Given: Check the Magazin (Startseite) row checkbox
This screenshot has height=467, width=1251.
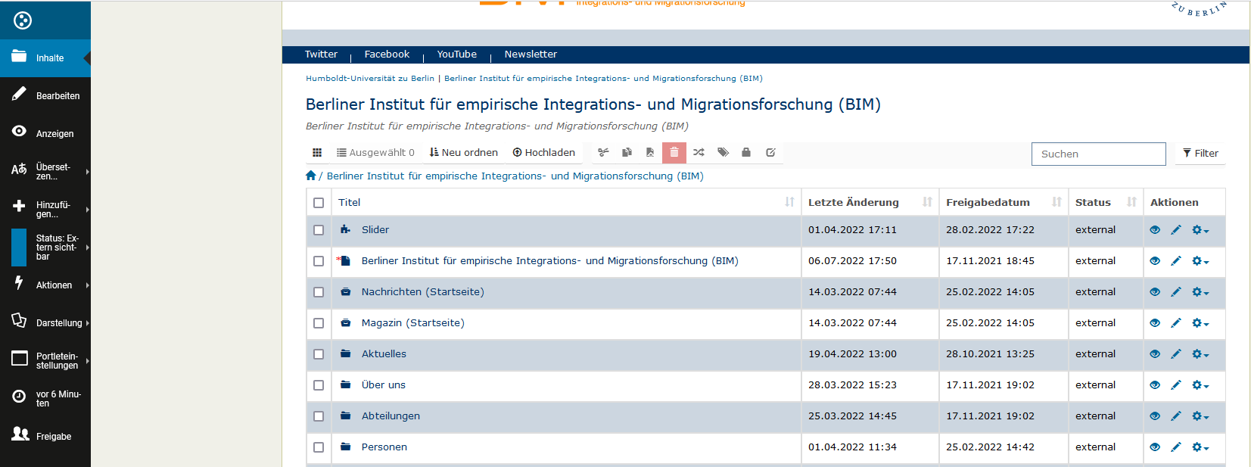Looking at the screenshot, I should [319, 323].
